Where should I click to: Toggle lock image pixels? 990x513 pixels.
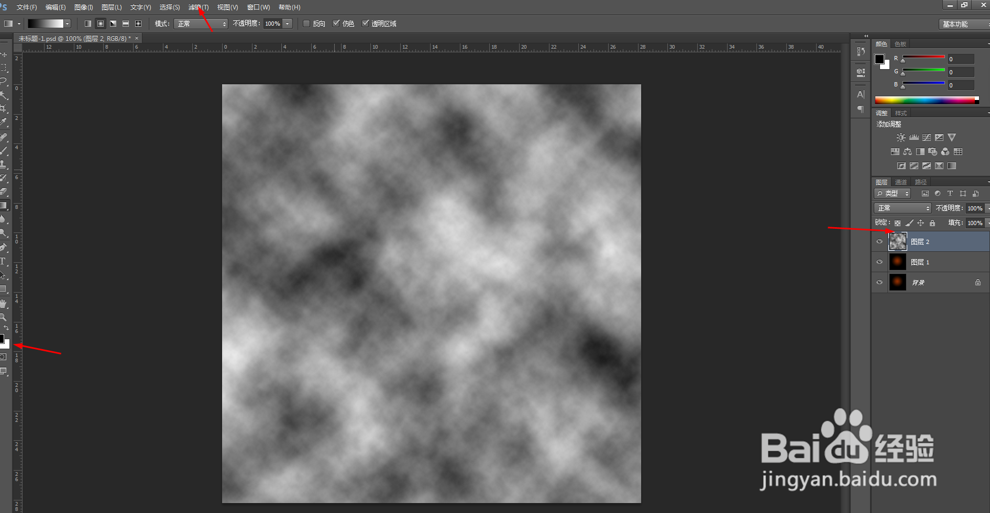pos(909,223)
